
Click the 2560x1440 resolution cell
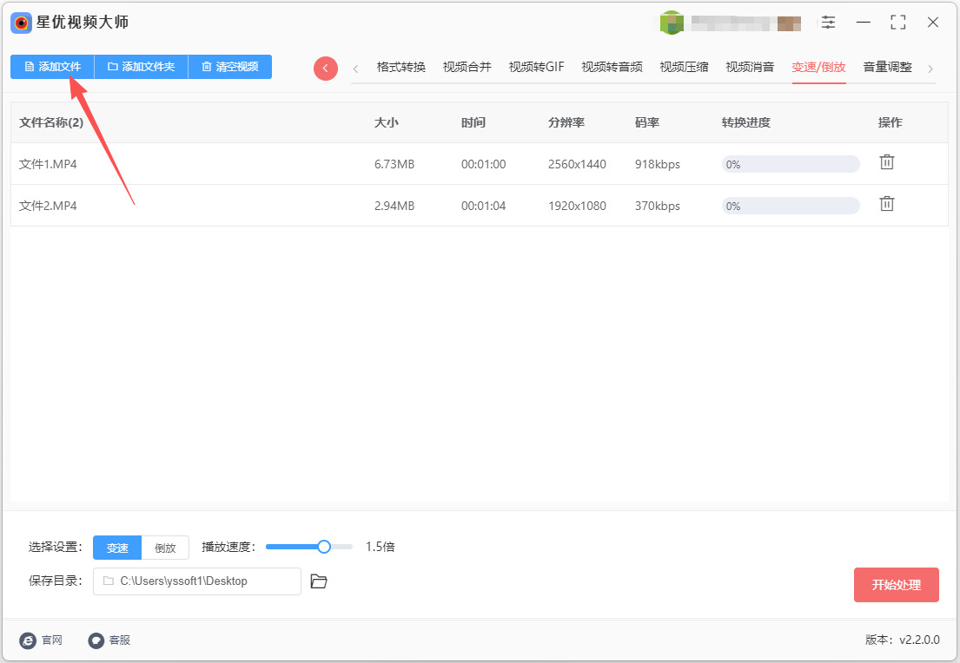578,164
